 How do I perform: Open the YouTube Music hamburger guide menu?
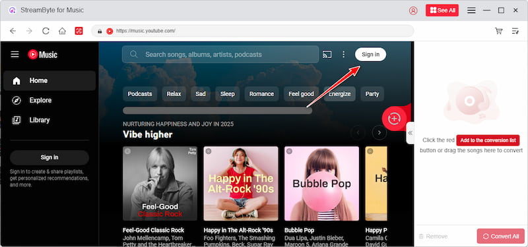(x=15, y=55)
